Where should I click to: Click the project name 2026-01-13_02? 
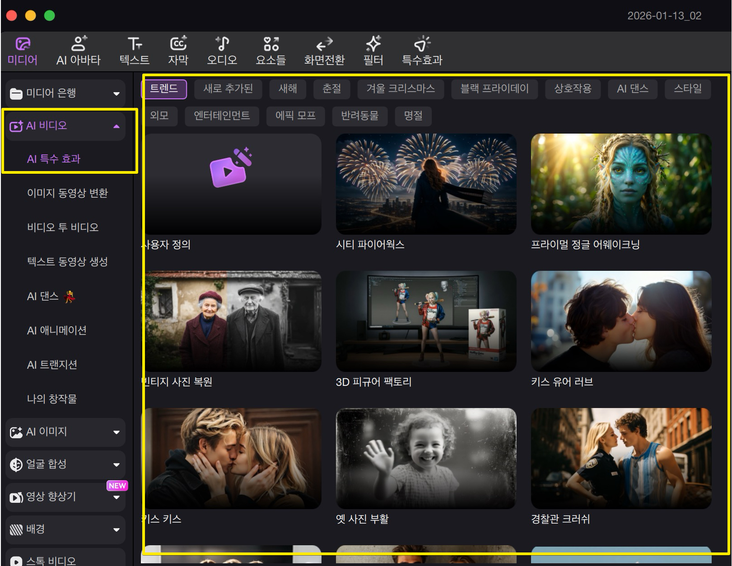pos(664,16)
